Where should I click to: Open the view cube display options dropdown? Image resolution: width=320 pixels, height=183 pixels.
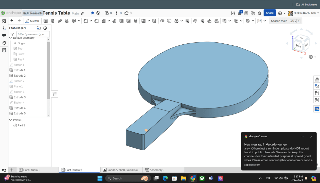[315, 57]
